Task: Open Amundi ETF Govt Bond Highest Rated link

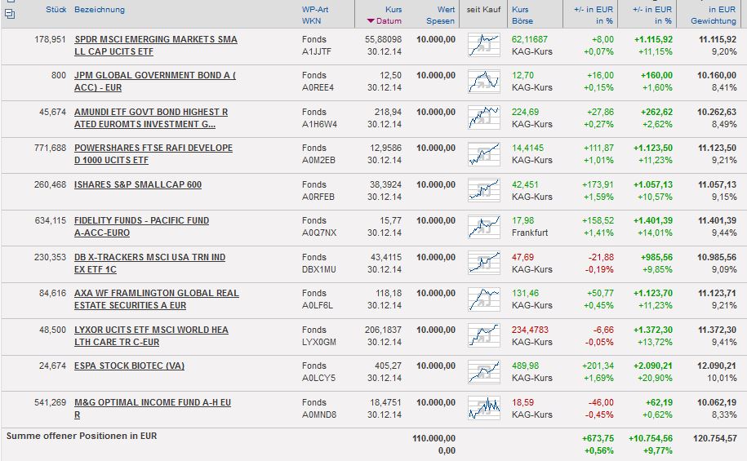Action: [151, 117]
